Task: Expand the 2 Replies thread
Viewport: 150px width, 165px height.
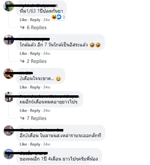Action: click(x=37, y=61)
